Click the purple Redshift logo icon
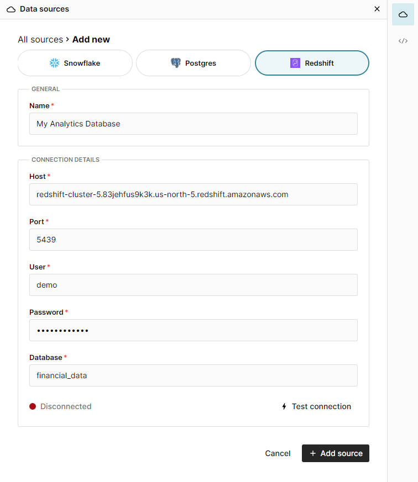The image size is (418, 482). point(294,62)
